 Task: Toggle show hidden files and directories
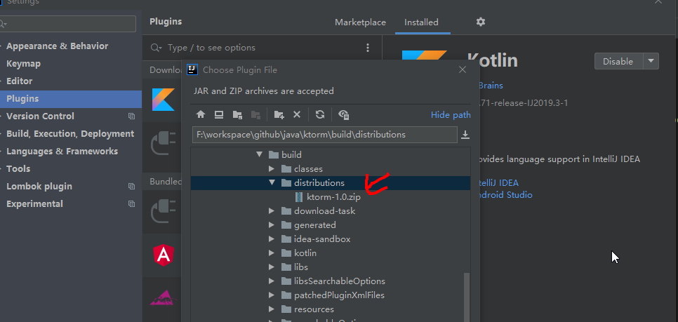[344, 114]
